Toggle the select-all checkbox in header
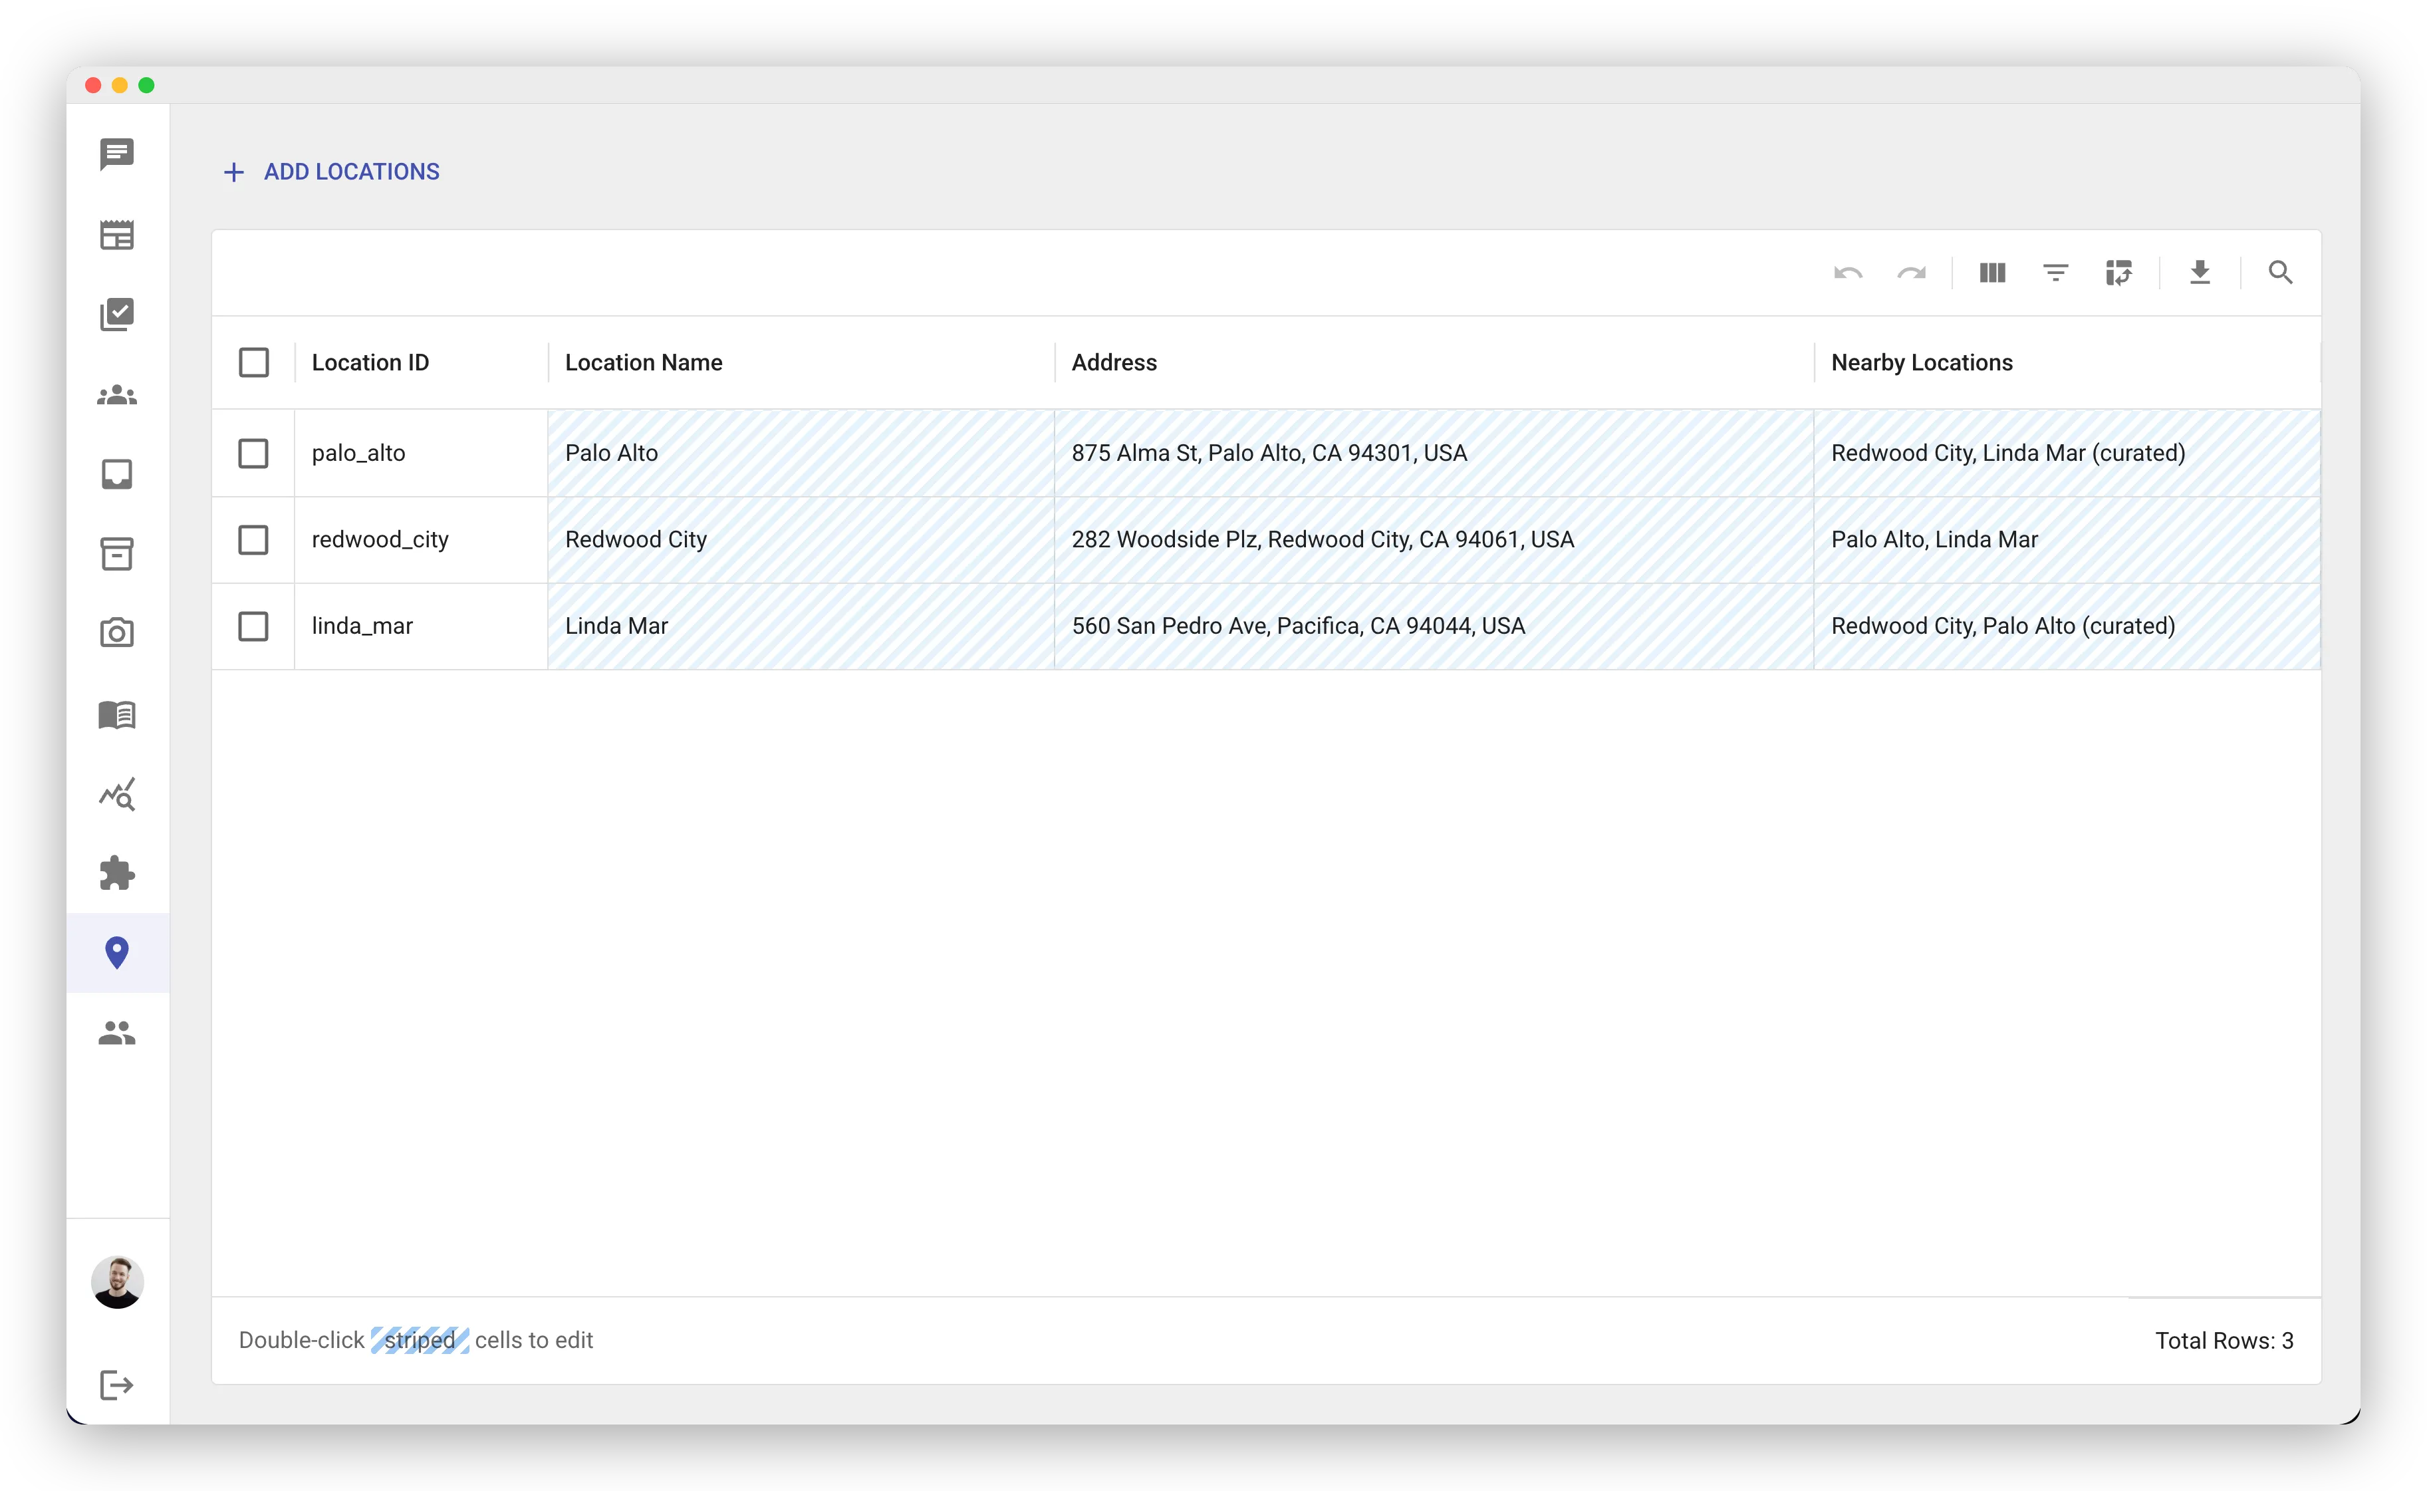 tap(253, 362)
